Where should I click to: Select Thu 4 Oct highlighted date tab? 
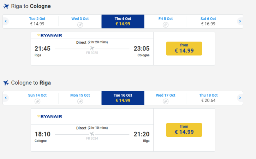point(123,22)
